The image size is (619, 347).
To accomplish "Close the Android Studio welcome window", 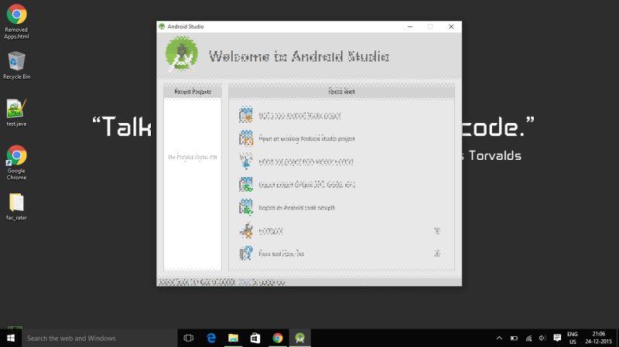I will pos(451,26).
